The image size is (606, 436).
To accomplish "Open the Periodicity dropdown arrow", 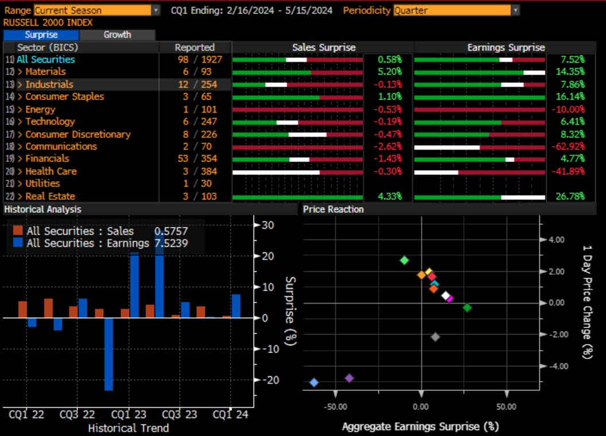I will (x=515, y=10).
